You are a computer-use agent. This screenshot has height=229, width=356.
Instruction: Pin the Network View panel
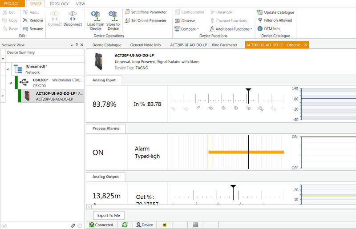coord(77,45)
